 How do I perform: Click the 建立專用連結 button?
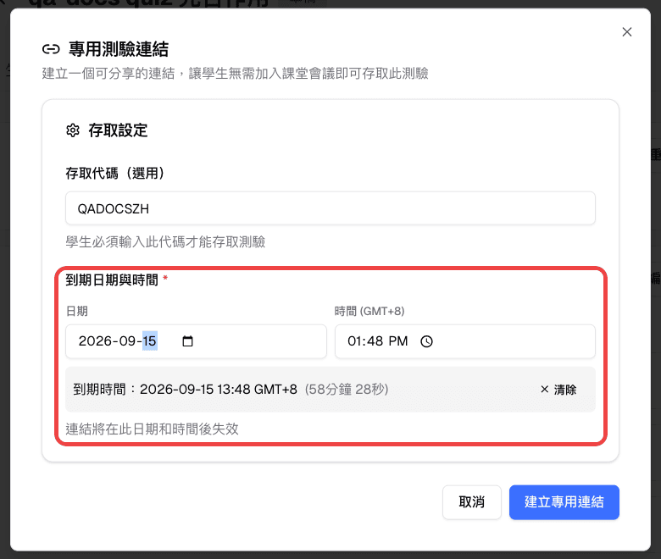[x=564, y=502]
